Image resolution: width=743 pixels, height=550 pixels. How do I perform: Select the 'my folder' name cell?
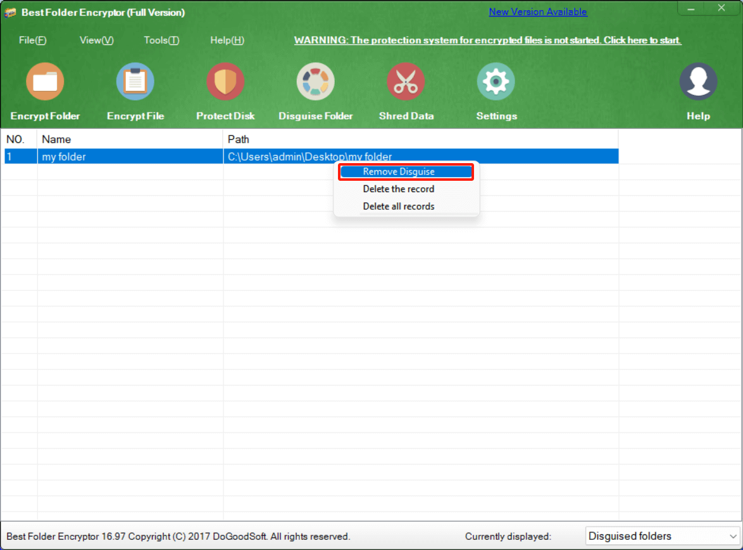point(130,157)
